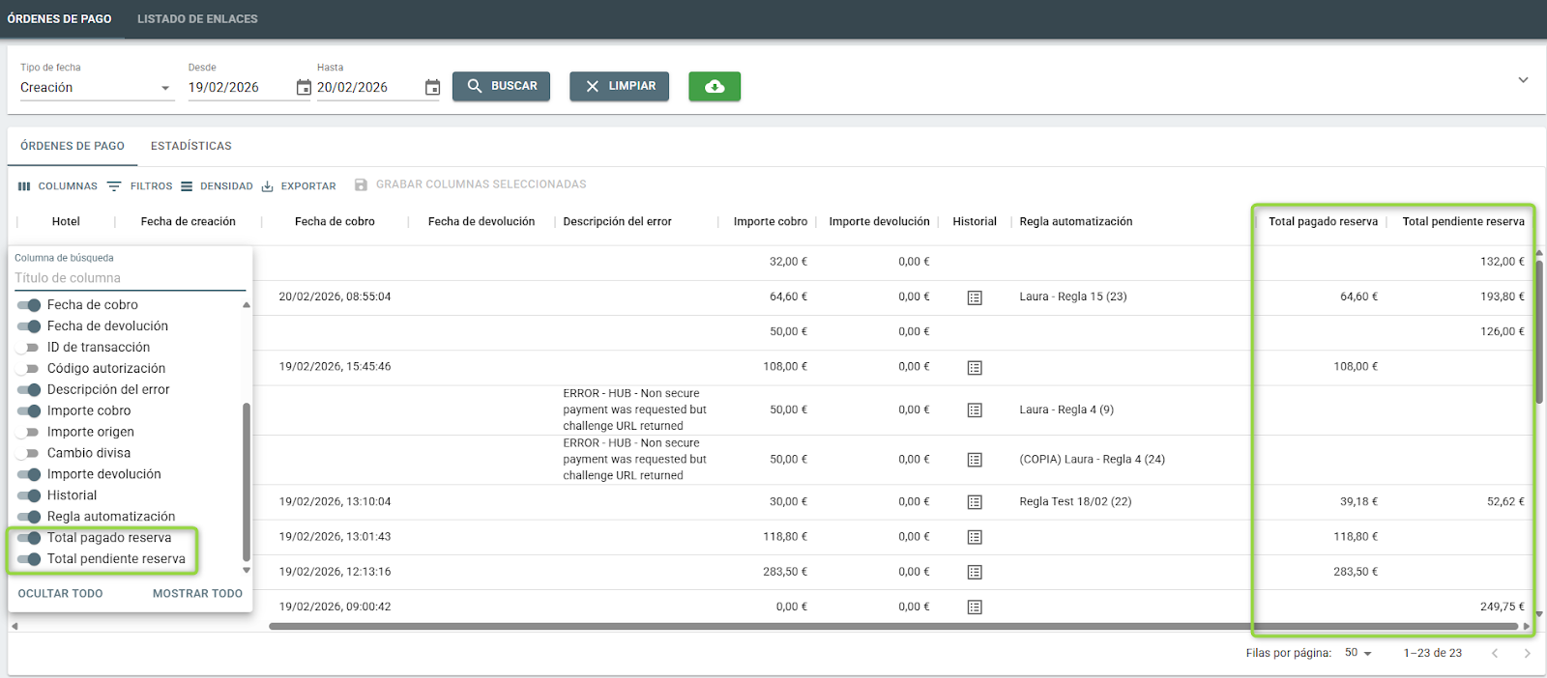Image resolution: width=1547 pixels, height=678 pixels.
Task: Click the table horizontal scrollbar
Action: [894, 626]
